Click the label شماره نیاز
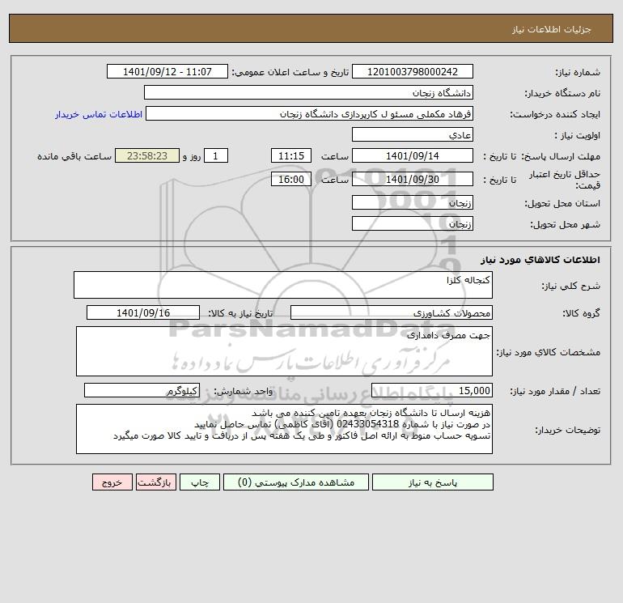Viewport: 623px width, 603px height. click(x=578, y=72)
